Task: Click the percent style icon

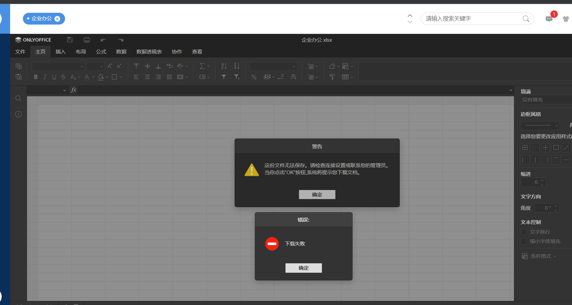Action: point(254,77)
